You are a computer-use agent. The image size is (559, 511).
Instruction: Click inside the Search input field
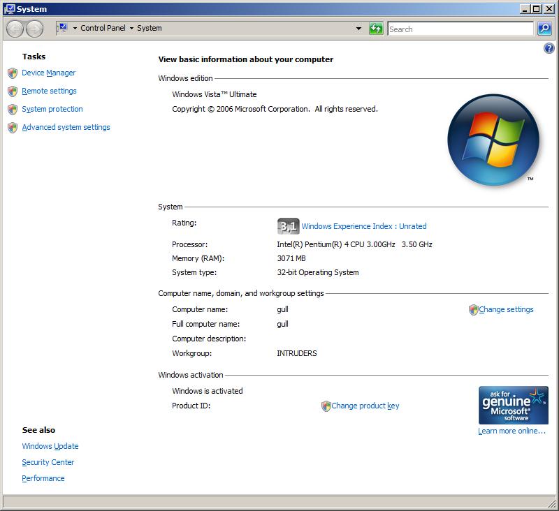[460, 29]
